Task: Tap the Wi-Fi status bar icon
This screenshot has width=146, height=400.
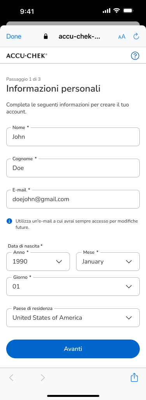Action: 117,11
